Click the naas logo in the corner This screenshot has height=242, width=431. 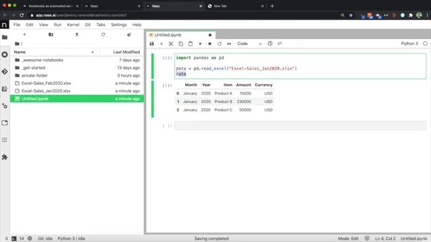[x=5, y=25]
